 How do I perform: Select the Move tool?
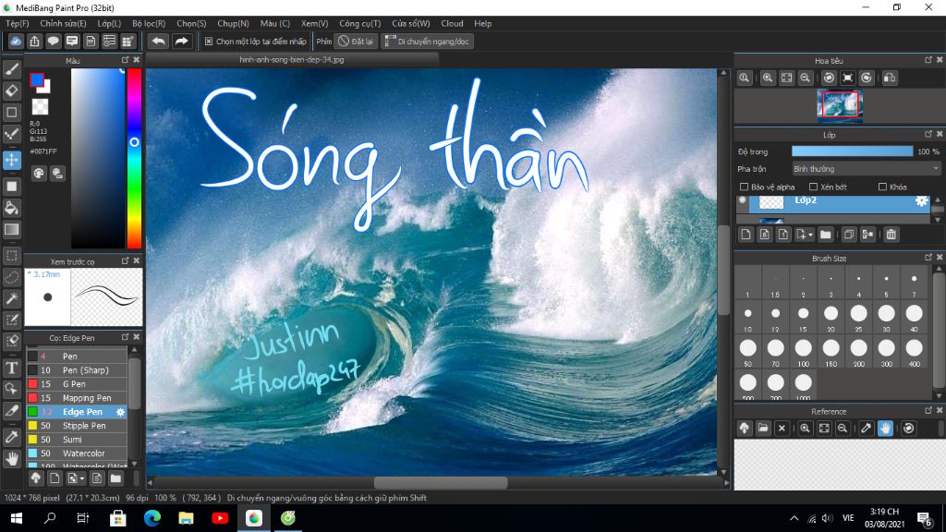click(11, 160)
